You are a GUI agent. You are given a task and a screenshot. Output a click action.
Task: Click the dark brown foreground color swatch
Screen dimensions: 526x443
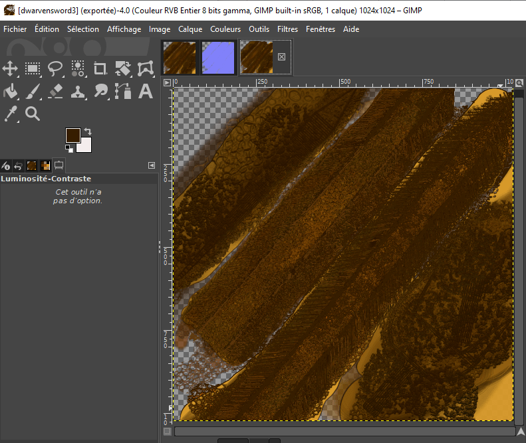pos(72,135)
